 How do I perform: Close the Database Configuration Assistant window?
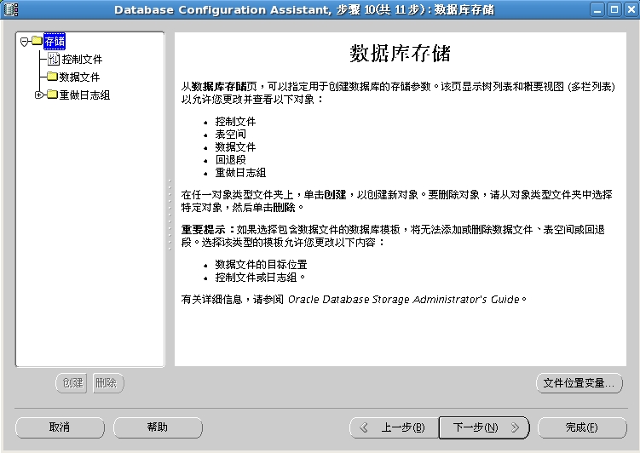631,9
